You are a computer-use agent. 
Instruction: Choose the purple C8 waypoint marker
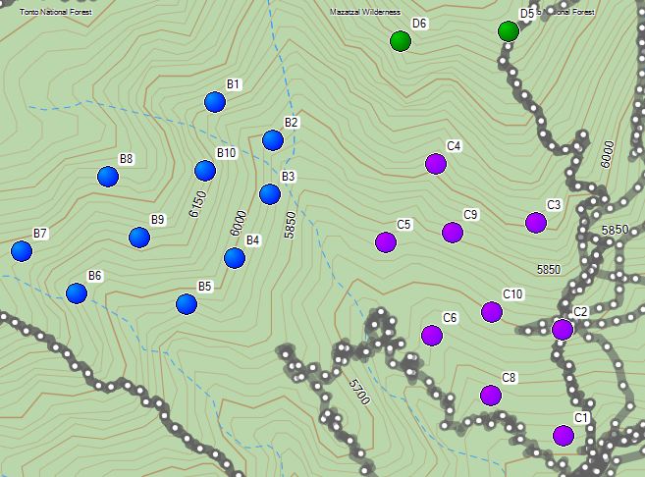pos(491,395)
